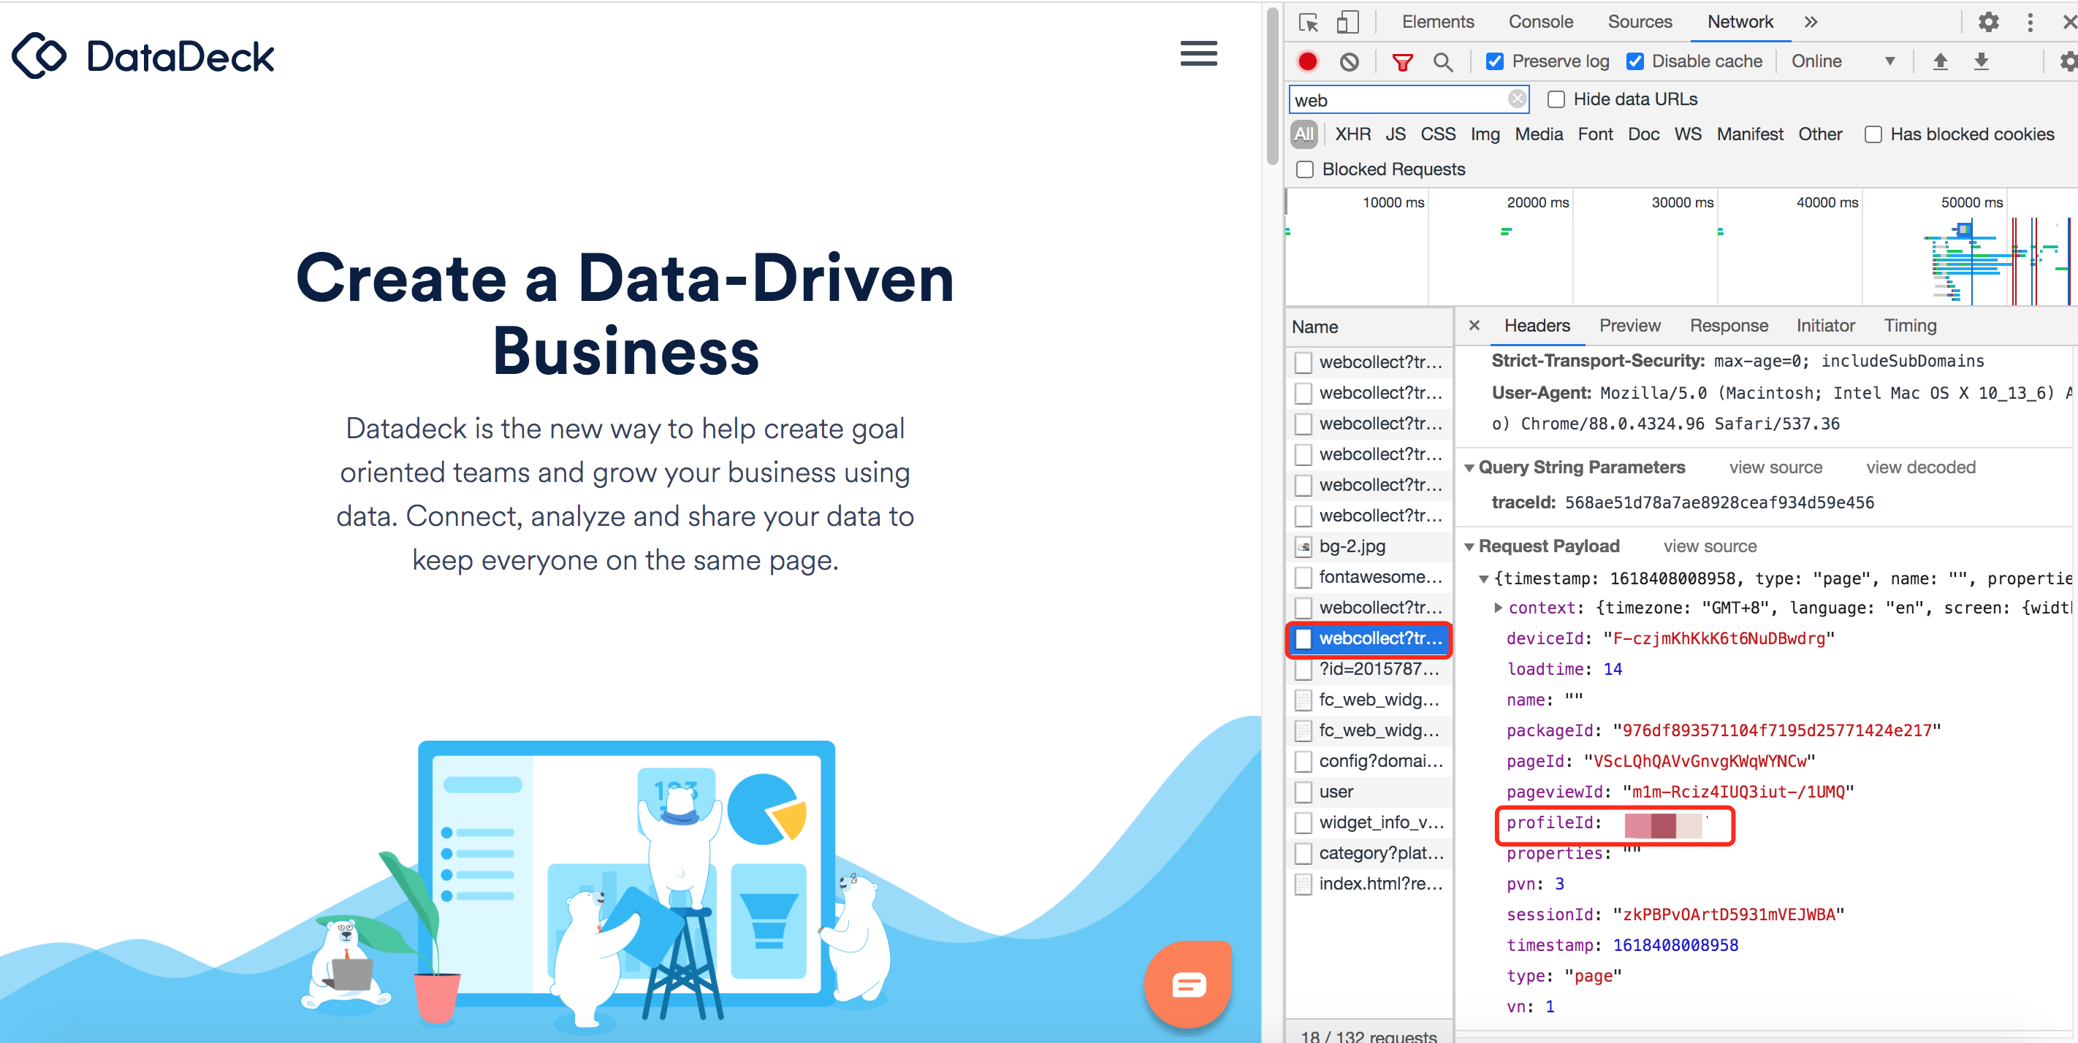Switch to Console tab

pos(1541,22)
